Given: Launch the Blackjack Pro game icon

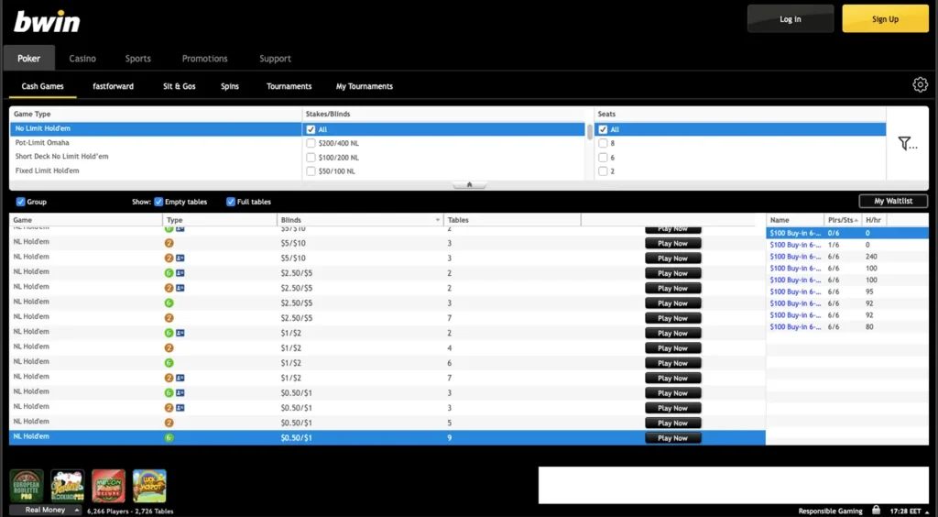Looking at the screenshot, I should click(x=68, y=486).
